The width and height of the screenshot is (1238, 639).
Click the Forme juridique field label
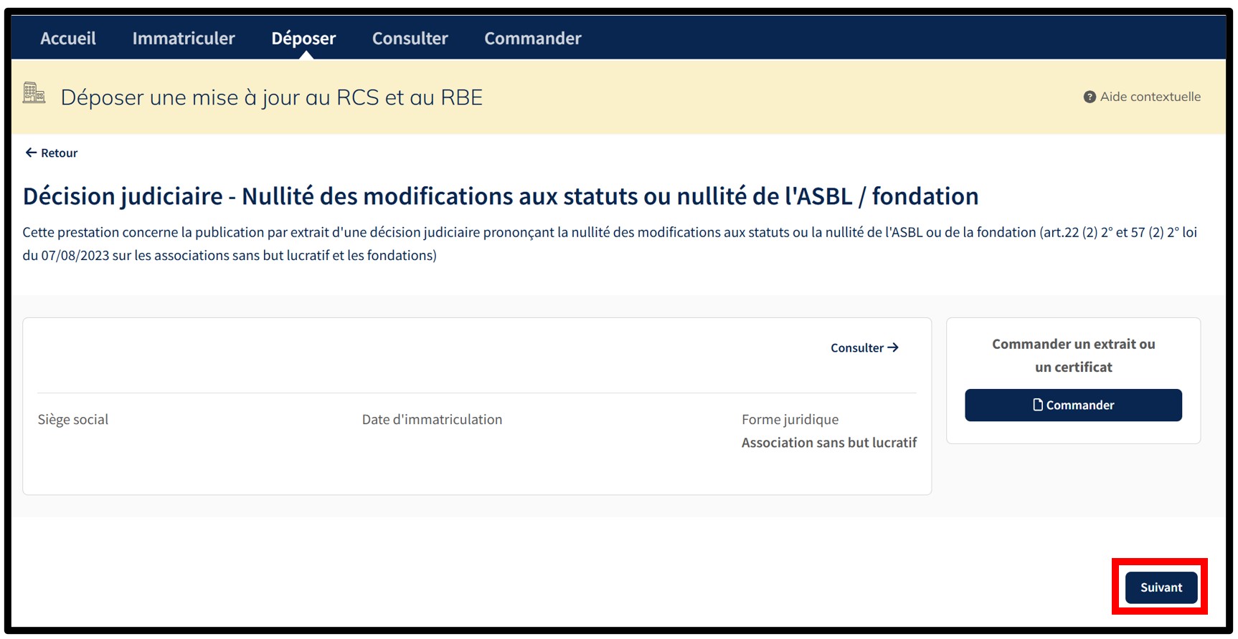coord(790,419)
